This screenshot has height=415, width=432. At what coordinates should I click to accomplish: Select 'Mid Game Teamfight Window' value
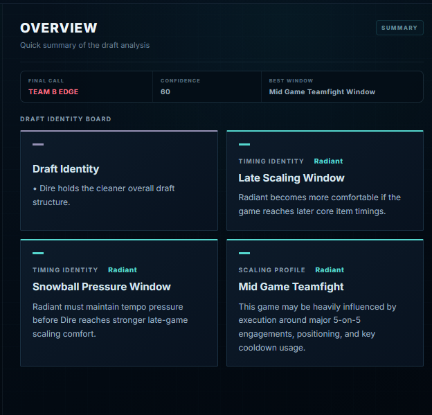point(322,92)
